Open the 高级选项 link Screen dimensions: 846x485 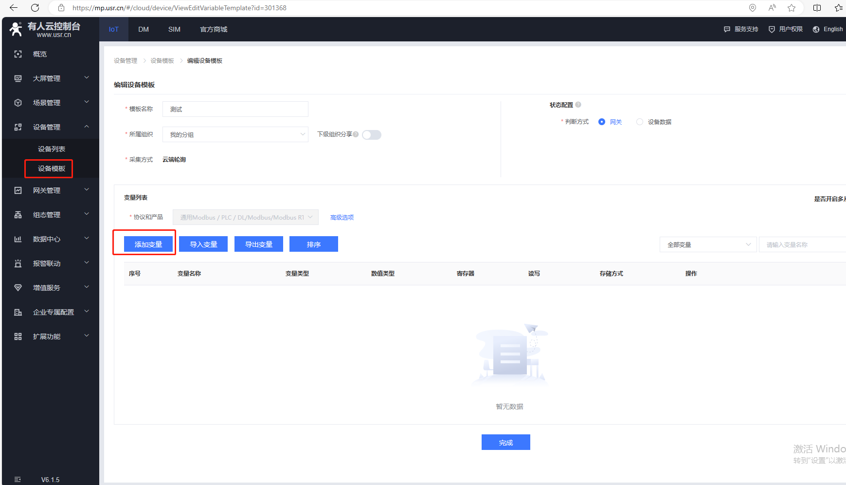click(342, 217)
